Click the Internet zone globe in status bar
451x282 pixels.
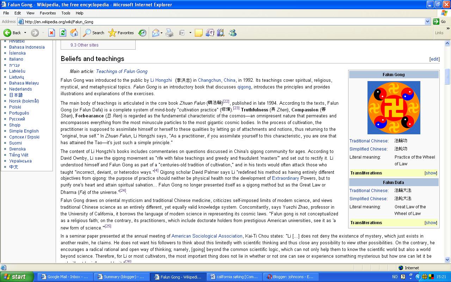(401, 268)
